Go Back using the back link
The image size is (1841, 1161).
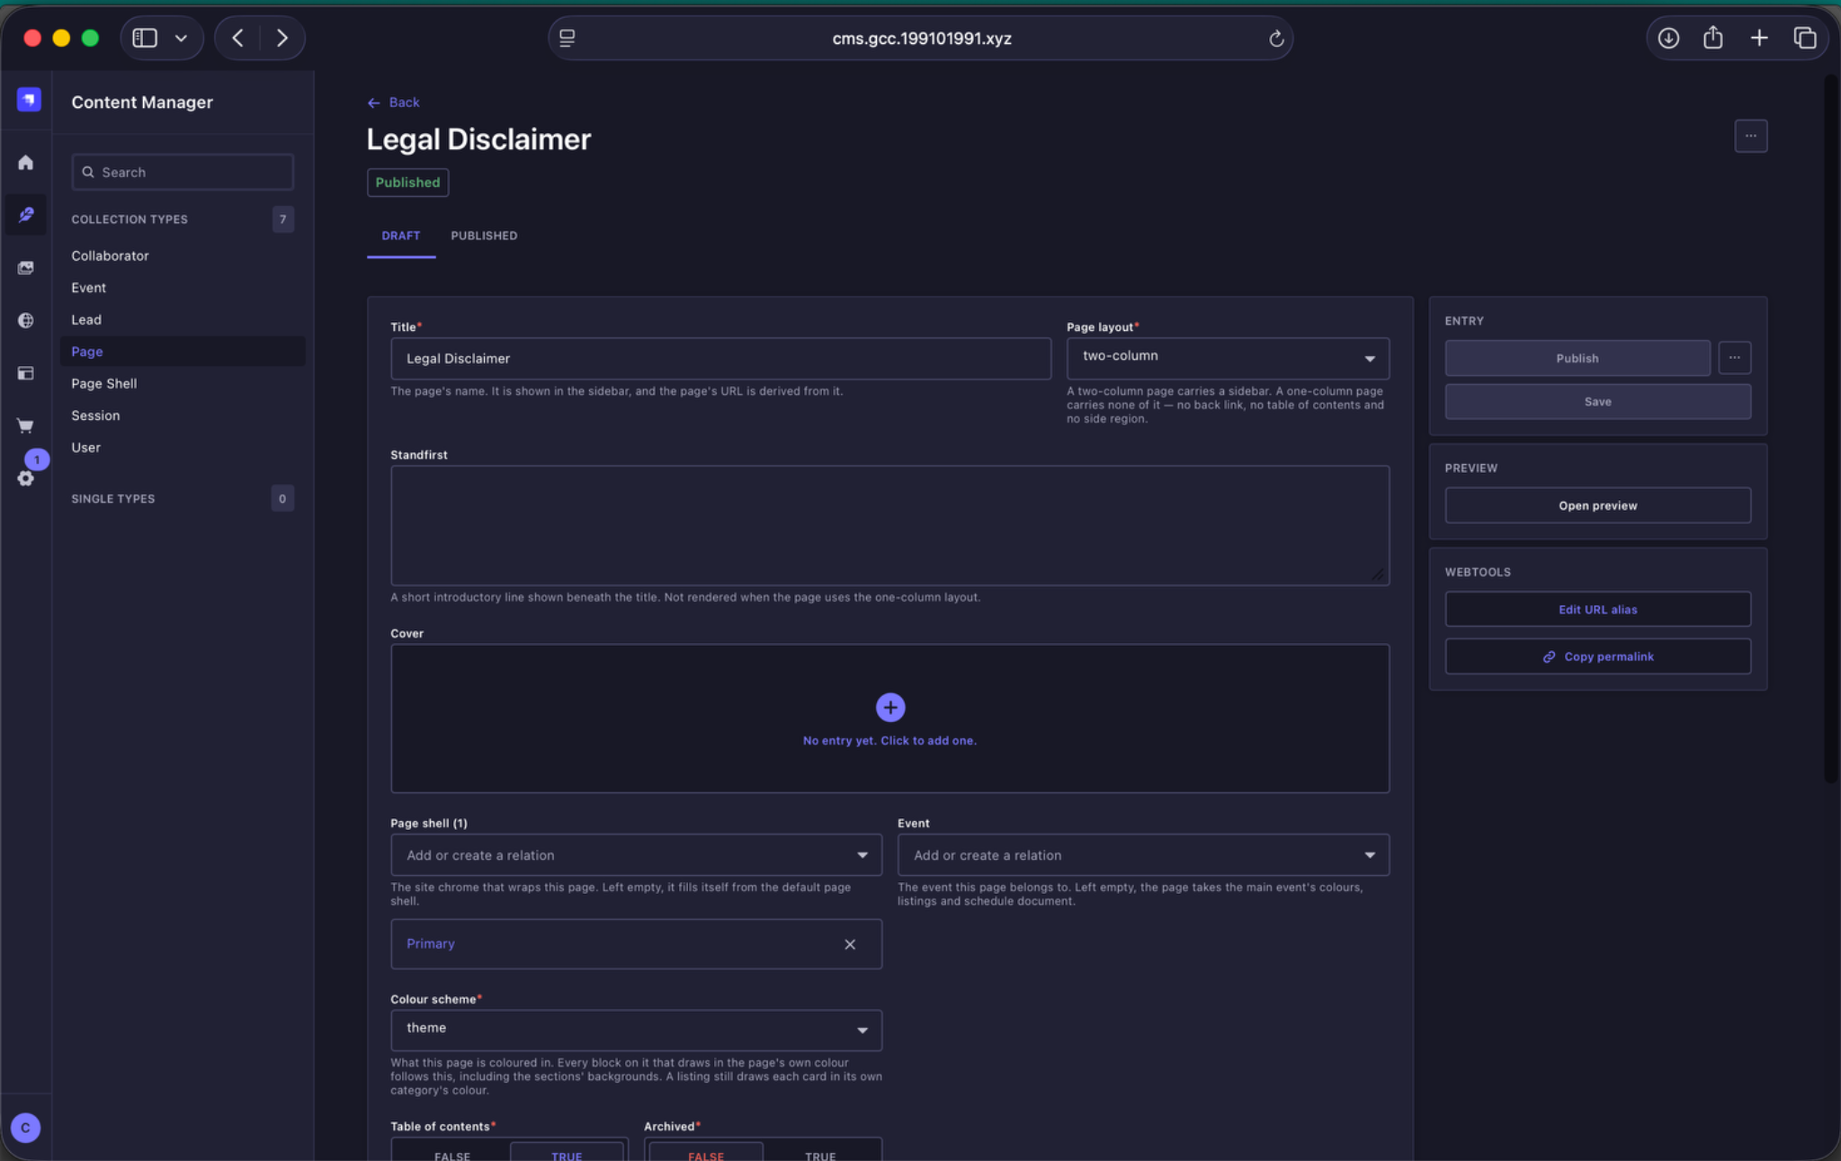[393, 103]
